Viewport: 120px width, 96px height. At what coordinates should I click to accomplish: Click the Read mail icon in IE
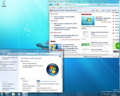tap(101, 10)
